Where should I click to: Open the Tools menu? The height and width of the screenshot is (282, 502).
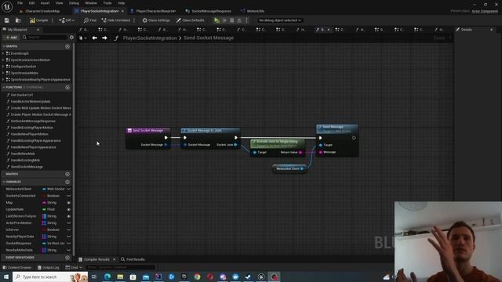[x=107, y=3]
